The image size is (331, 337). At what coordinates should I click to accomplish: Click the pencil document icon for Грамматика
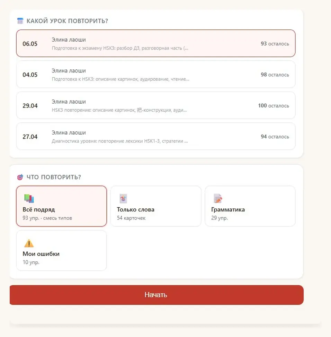tap(218, 198)
